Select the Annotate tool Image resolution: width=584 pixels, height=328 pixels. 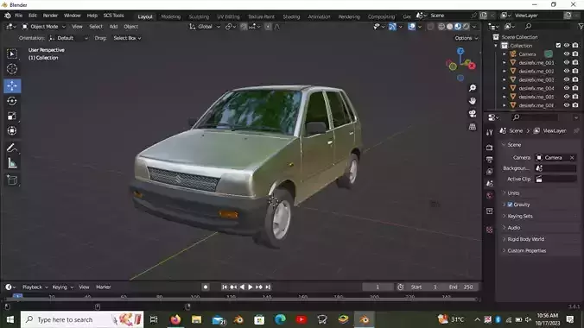tap(12, 148)
